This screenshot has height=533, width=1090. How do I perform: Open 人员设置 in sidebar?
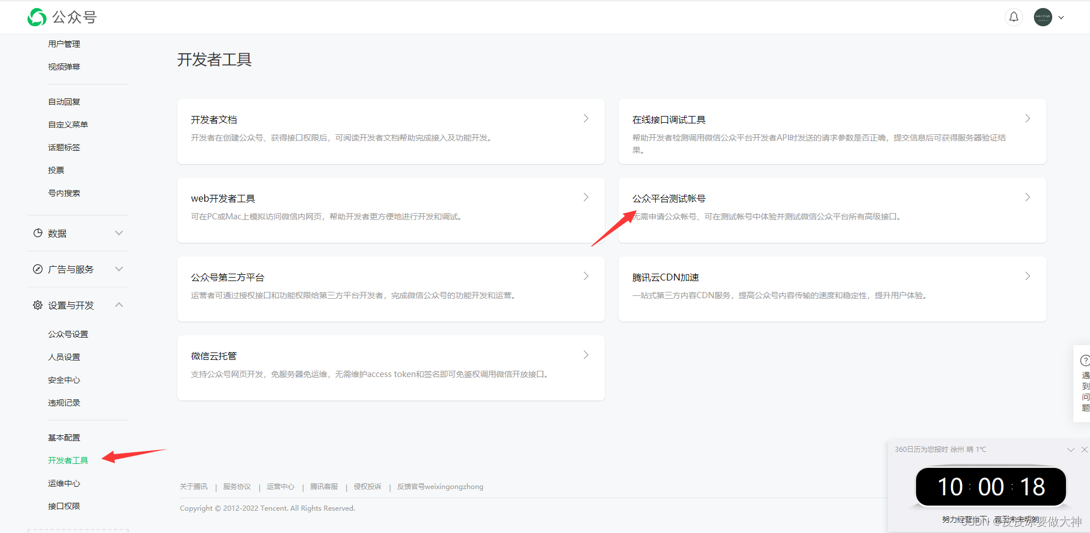(64, 357)
